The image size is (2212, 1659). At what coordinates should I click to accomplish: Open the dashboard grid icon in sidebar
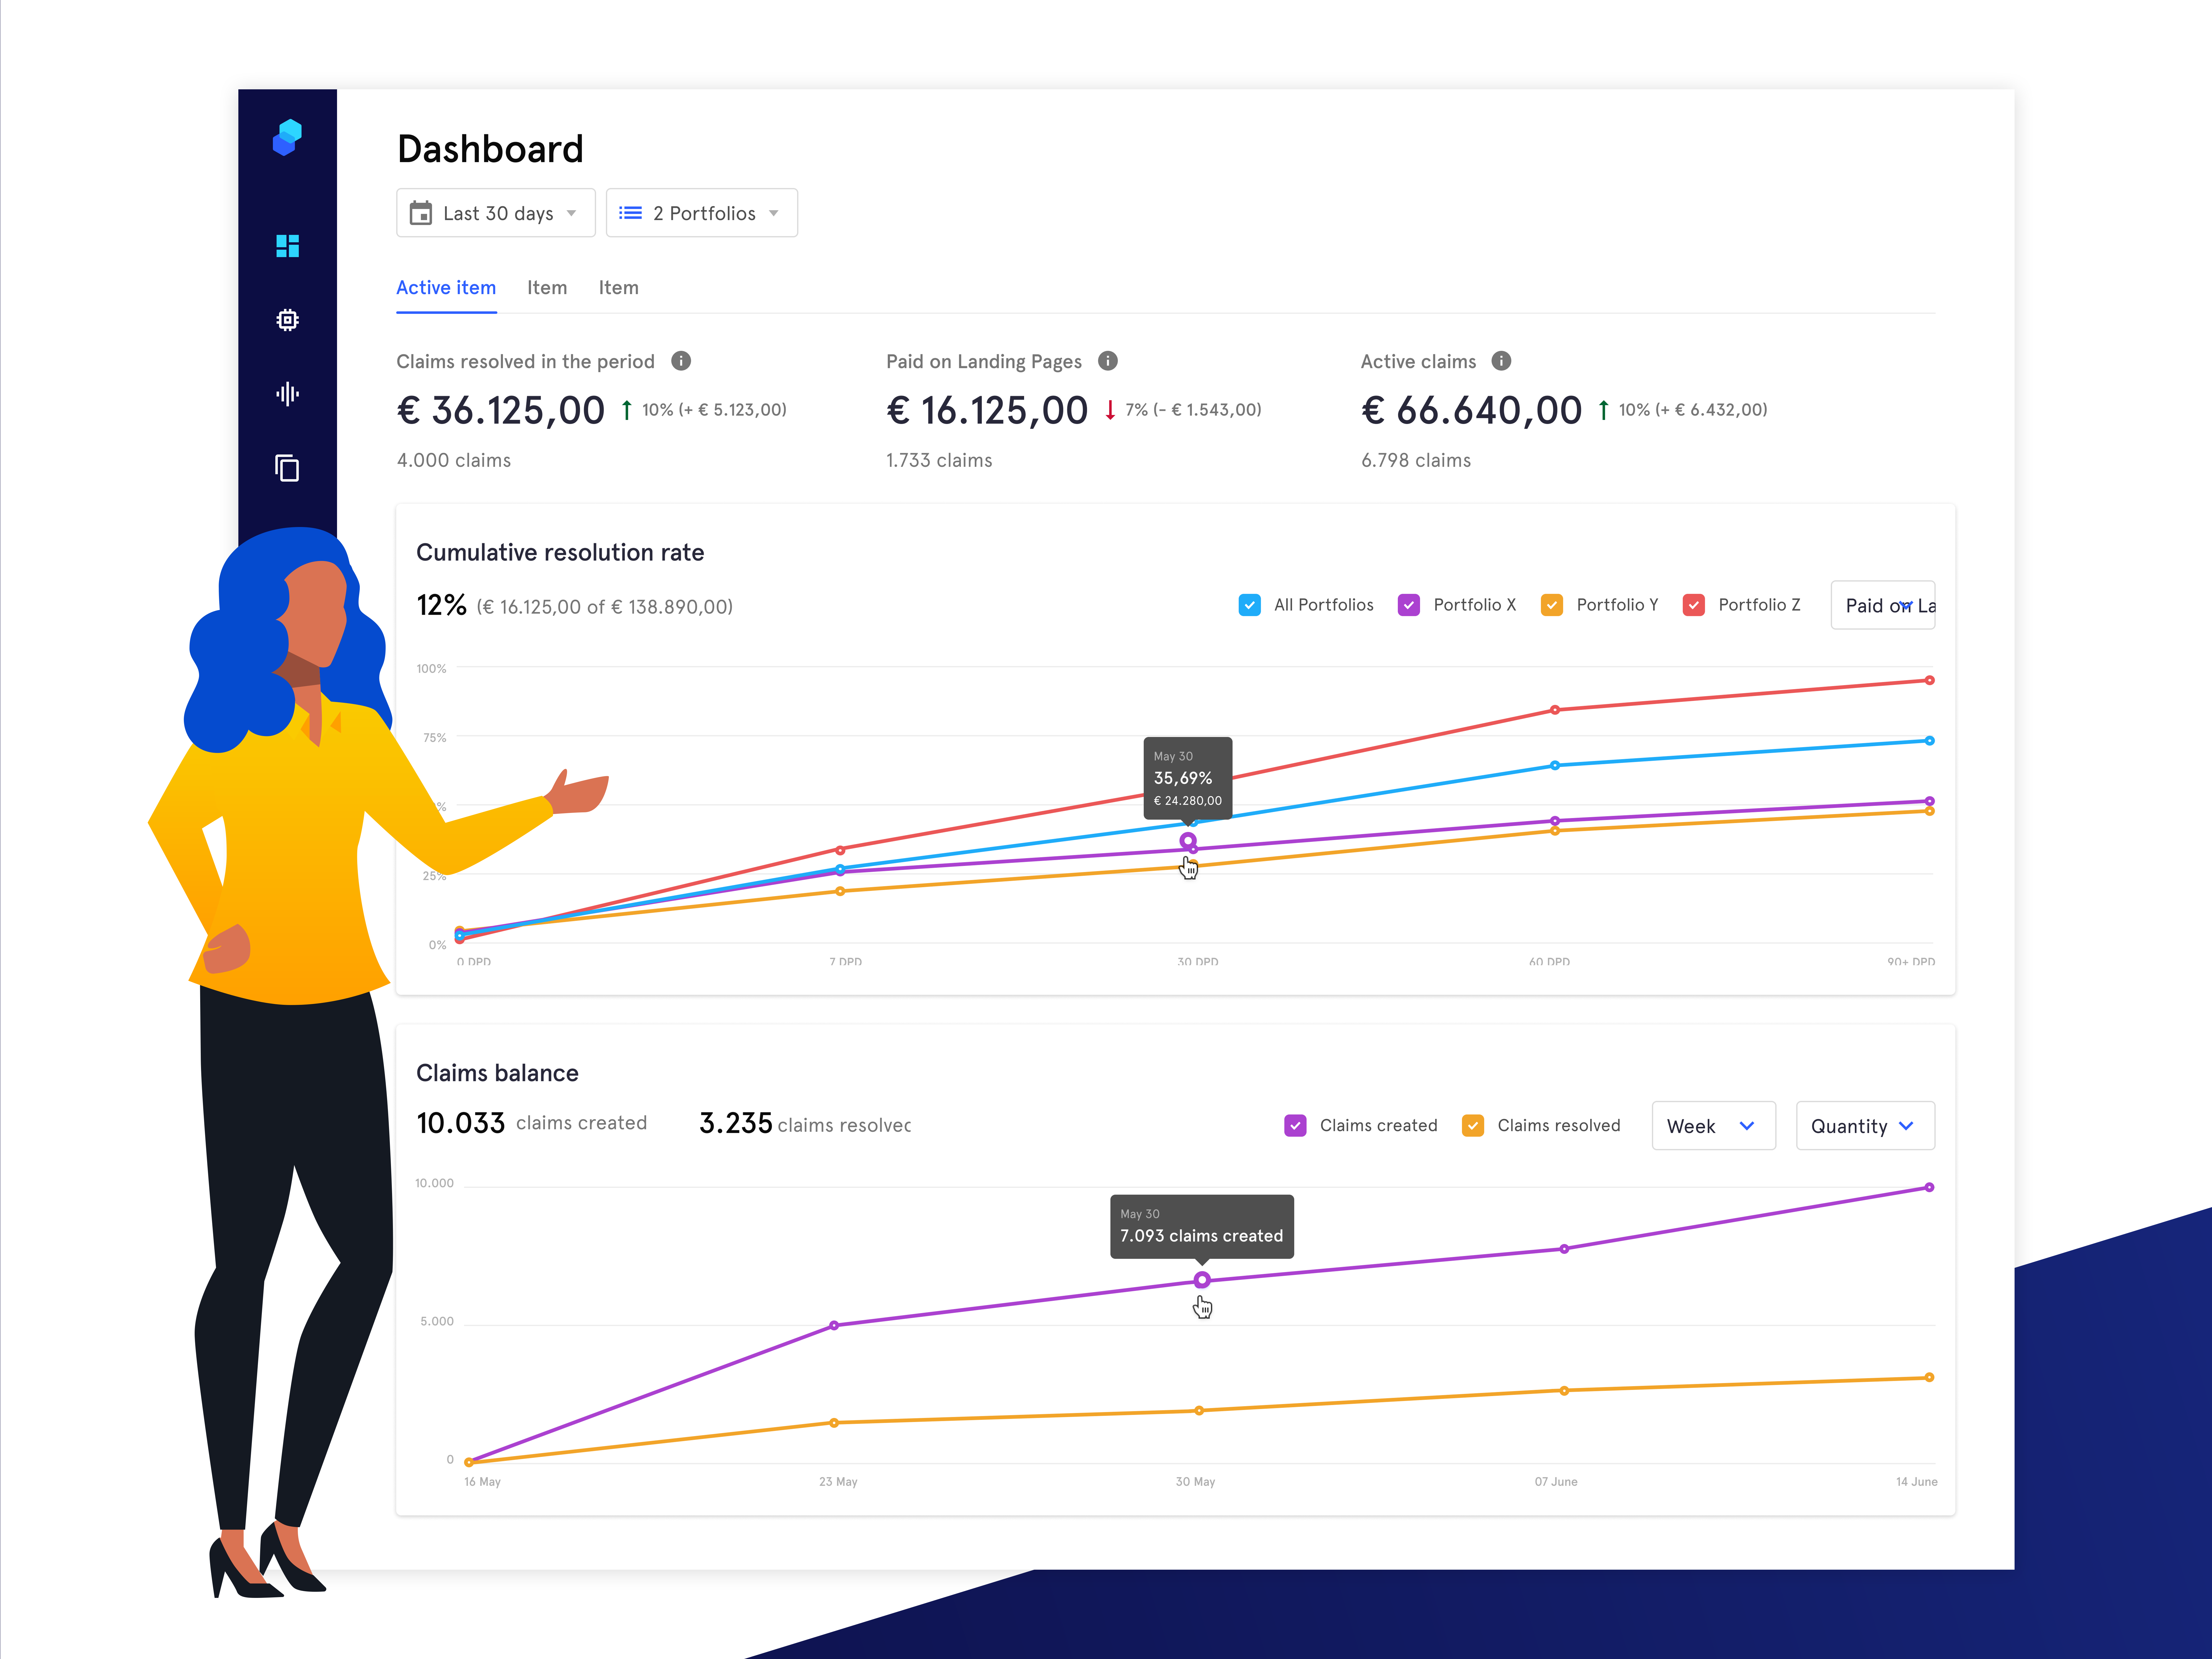(287, 246)
